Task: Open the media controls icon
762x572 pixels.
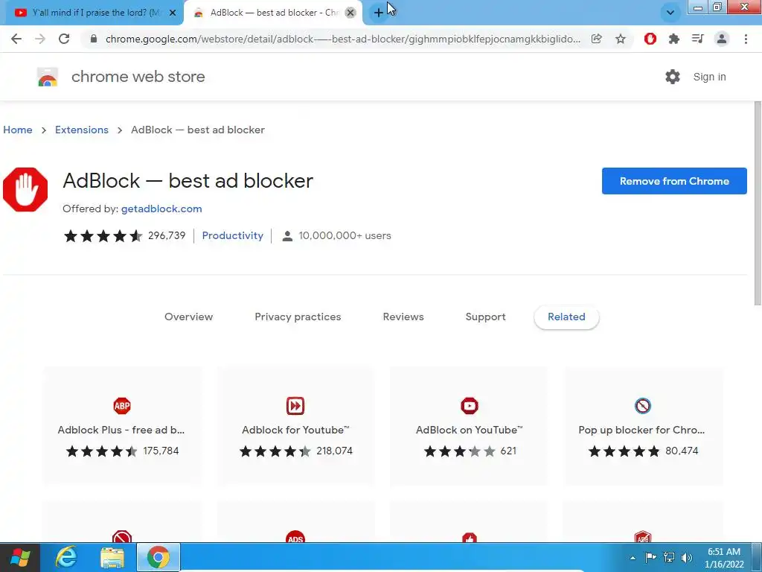Action: coord(698,39)
